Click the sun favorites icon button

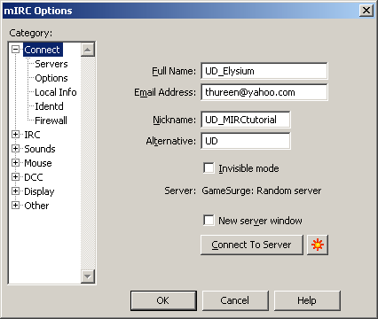(318, 245)
